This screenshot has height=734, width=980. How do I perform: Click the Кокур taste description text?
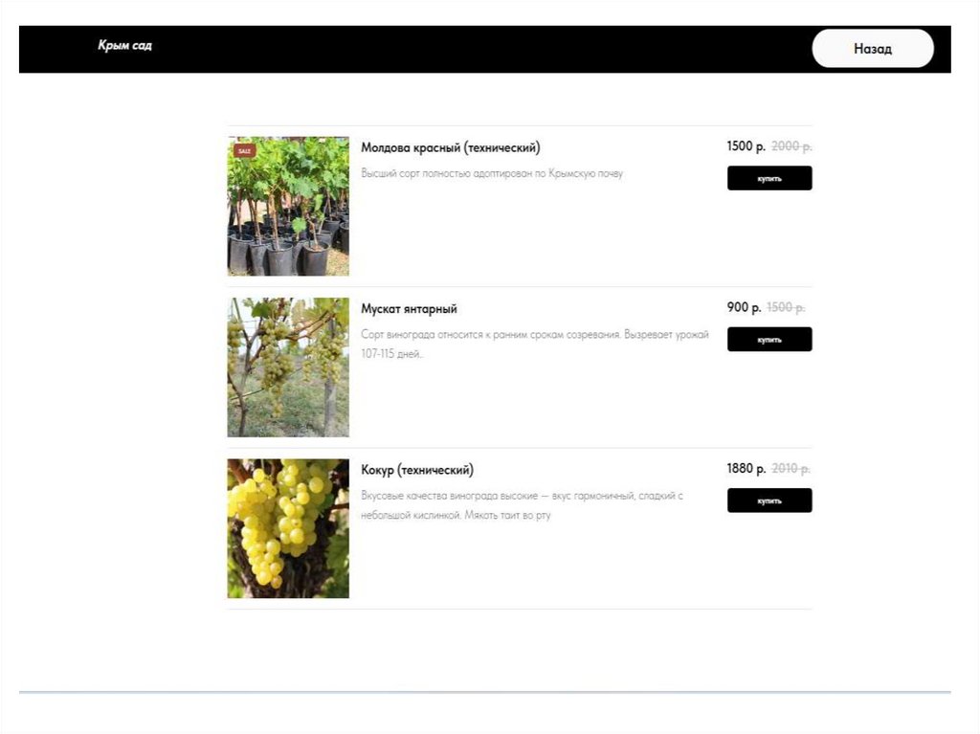point(522,505)
